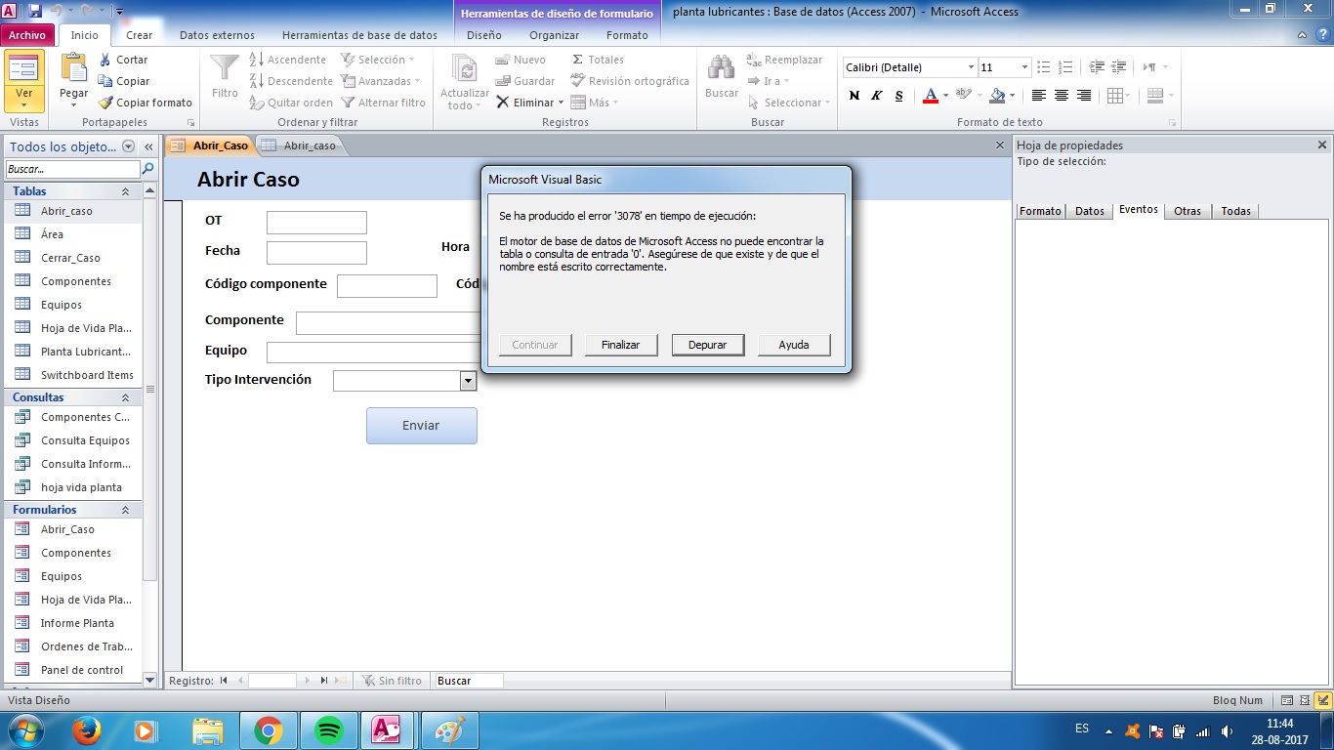The image size is (1334, 750).
Task: Align text right in the Formato de texto group
Action: pos(1084,96)
